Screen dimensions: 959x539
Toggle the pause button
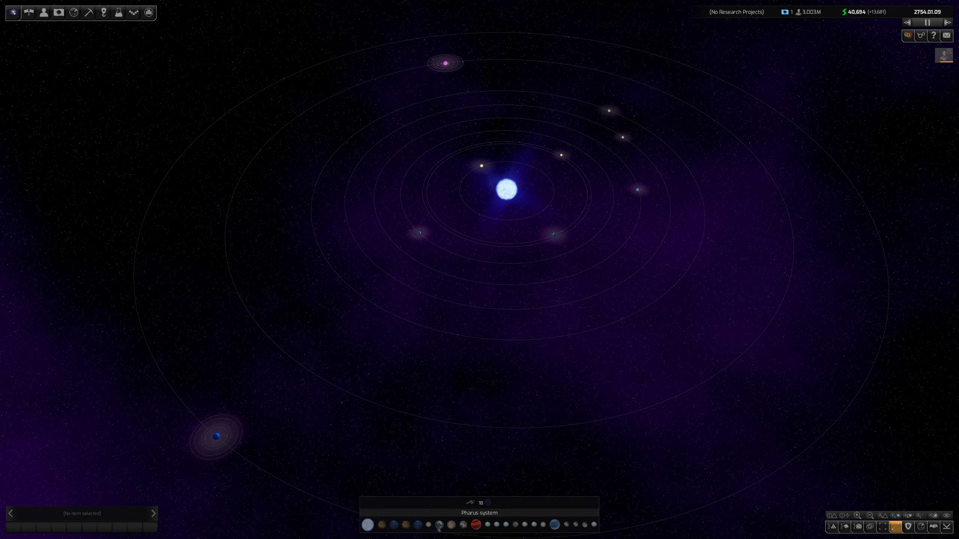pos(928,22)
